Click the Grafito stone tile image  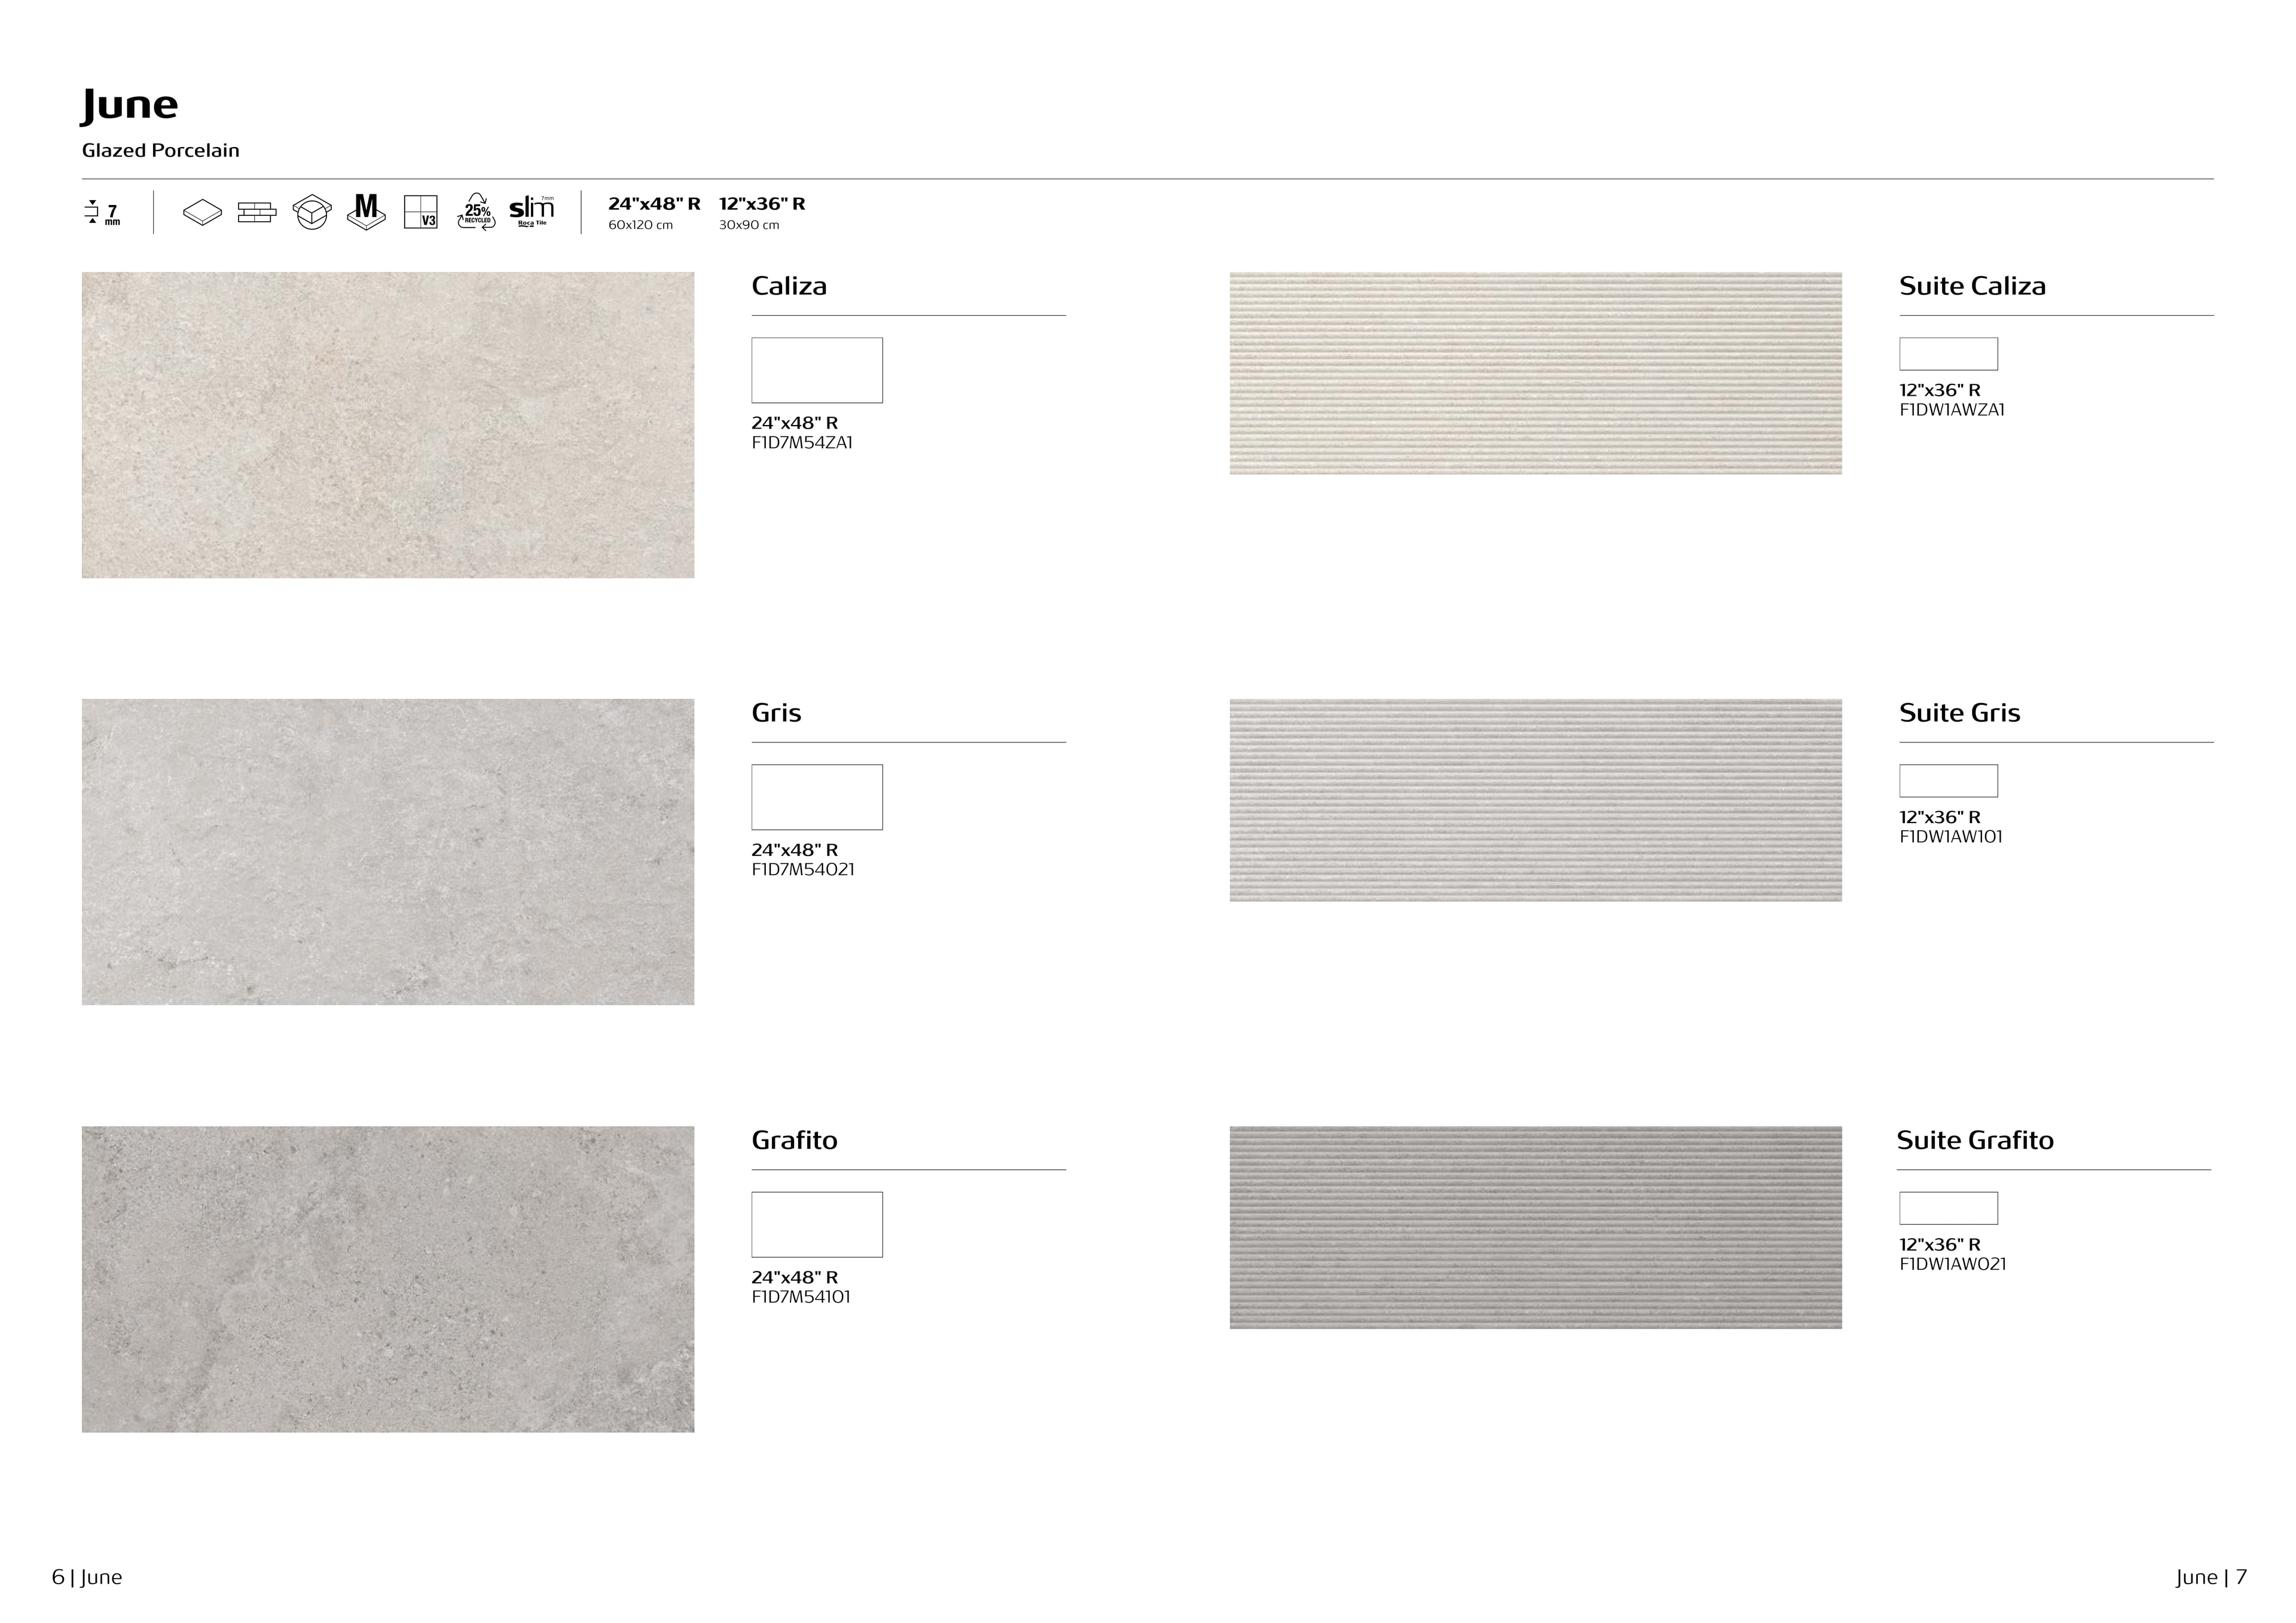pos(388,1279)
